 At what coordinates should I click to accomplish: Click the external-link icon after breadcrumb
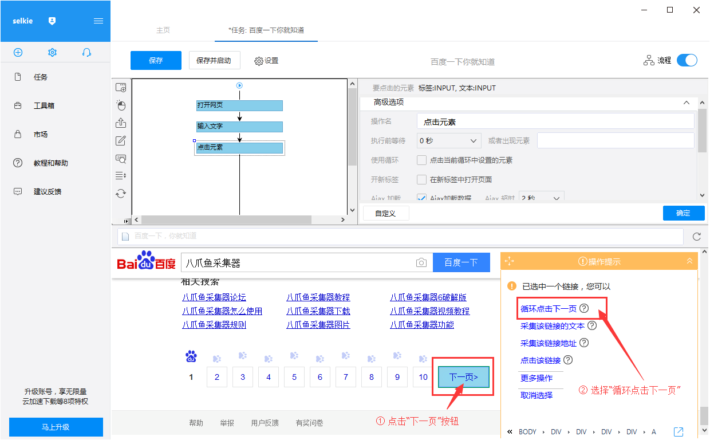679,431
